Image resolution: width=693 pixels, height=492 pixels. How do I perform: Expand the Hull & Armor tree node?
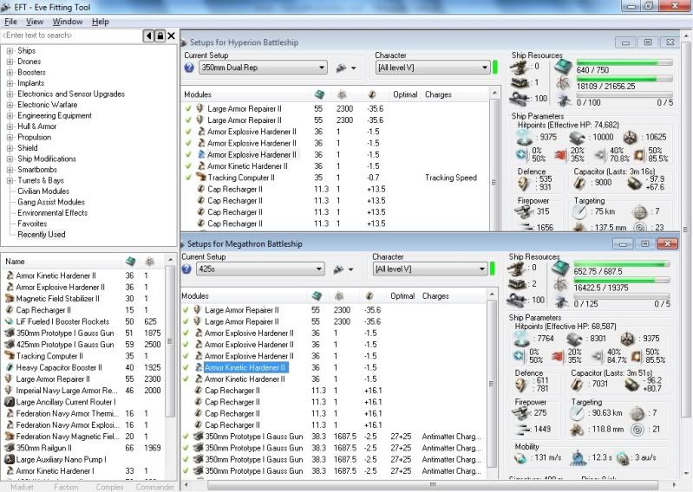point(10,126)
